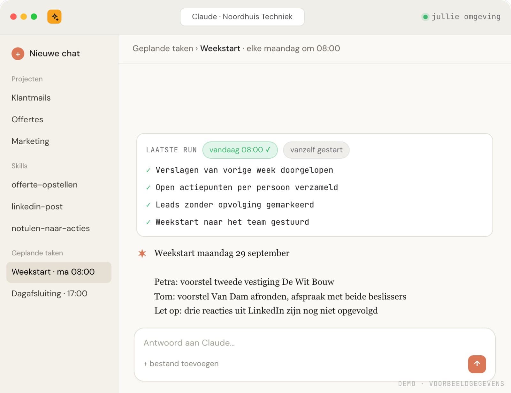Send message with the orange arrow button
Viewport: 511px width, 393px height.
pos(477,364)
